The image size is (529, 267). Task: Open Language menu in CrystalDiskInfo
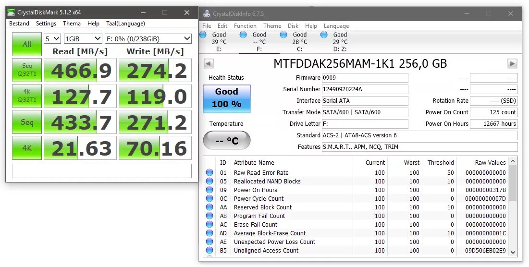336,26
